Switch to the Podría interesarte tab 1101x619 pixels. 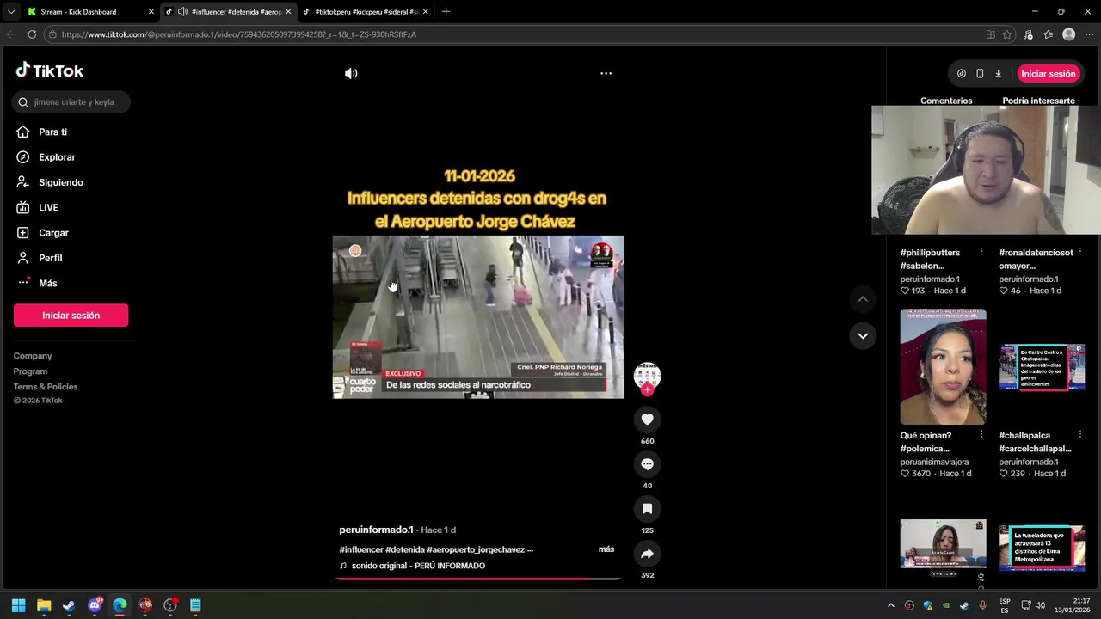click(x=1038, y=101)
